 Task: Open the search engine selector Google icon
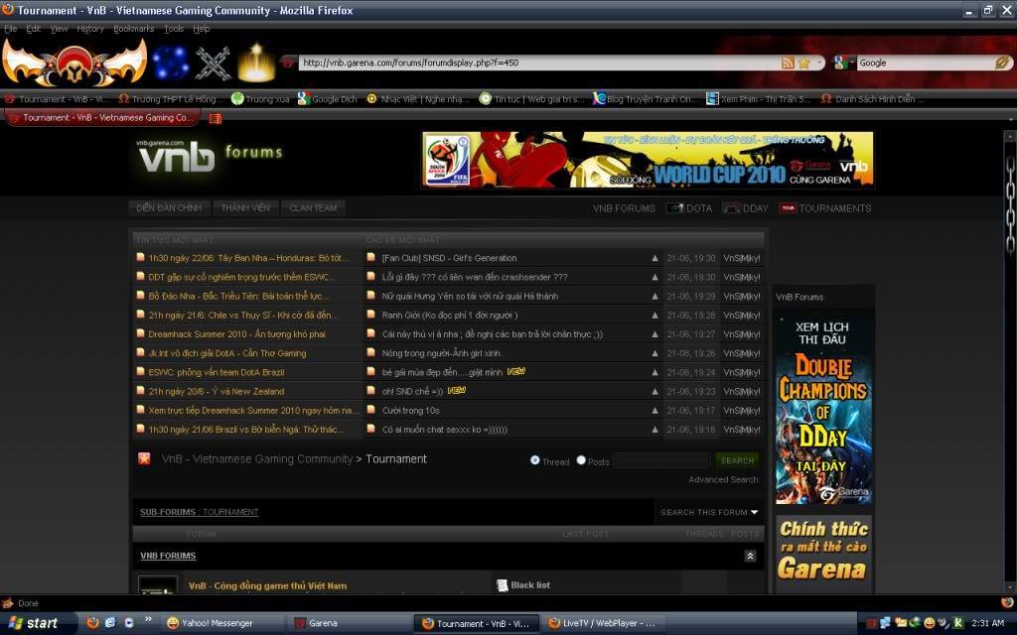pos(841,63)
